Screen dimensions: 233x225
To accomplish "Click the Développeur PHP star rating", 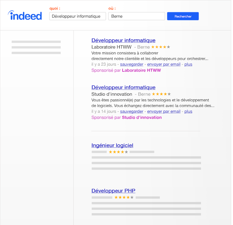I will (x=124, y=197).
